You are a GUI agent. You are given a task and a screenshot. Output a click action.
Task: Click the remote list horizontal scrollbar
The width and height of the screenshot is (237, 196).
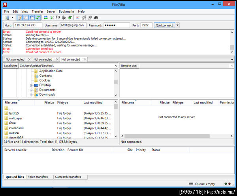click(167, 136)
